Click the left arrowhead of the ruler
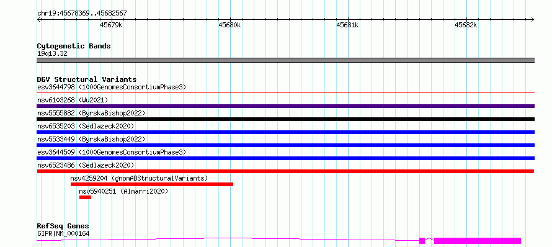This screenshot has height=247, width=552. [x=39, y=19]
